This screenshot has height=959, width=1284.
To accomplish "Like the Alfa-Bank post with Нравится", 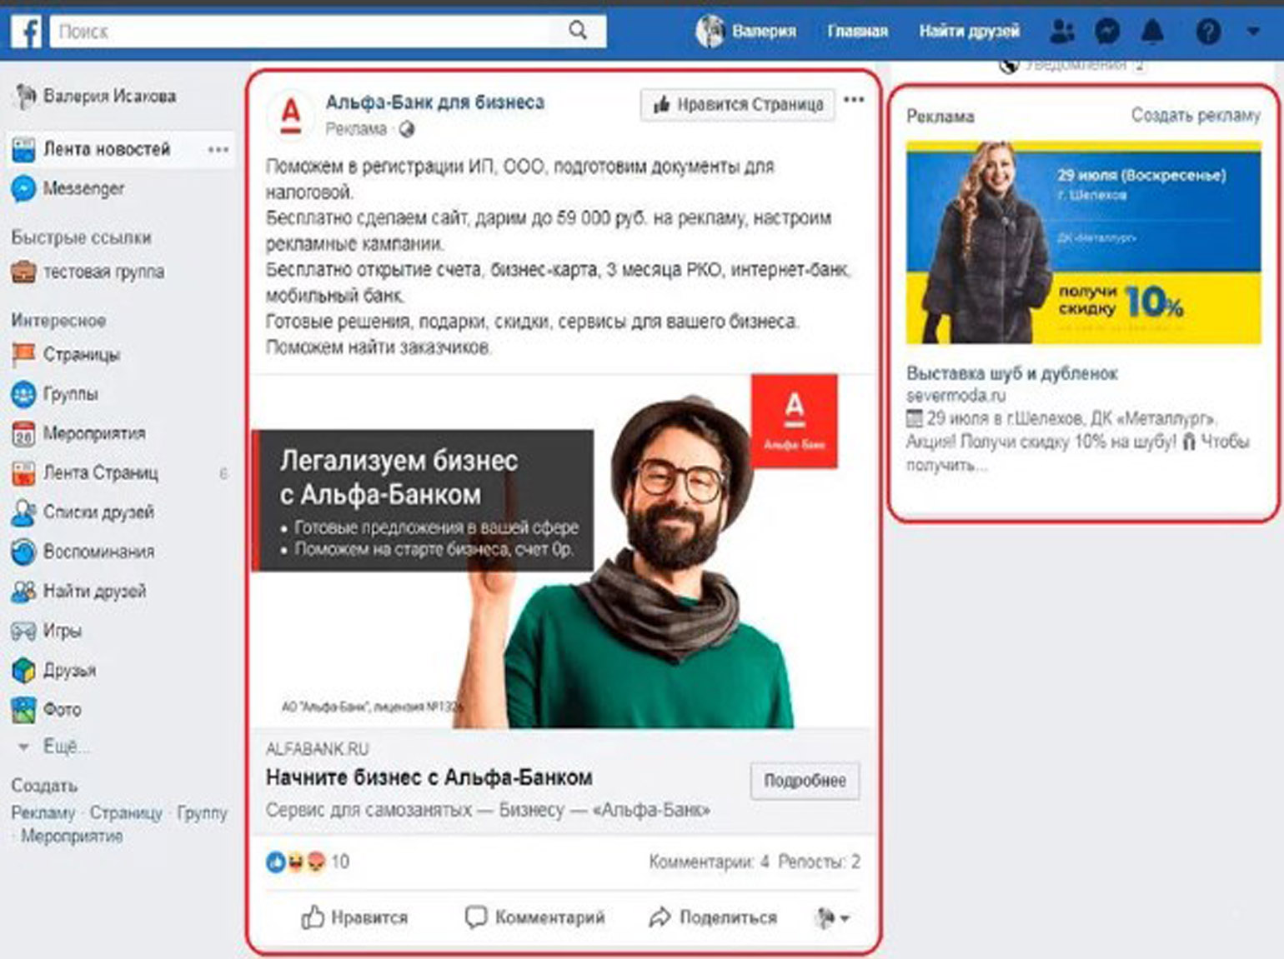I will 354,917.
